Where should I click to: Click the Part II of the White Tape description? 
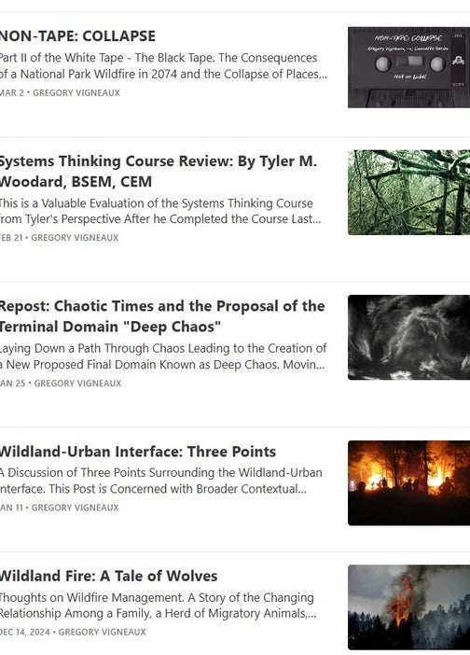click(x=163, y=66)
